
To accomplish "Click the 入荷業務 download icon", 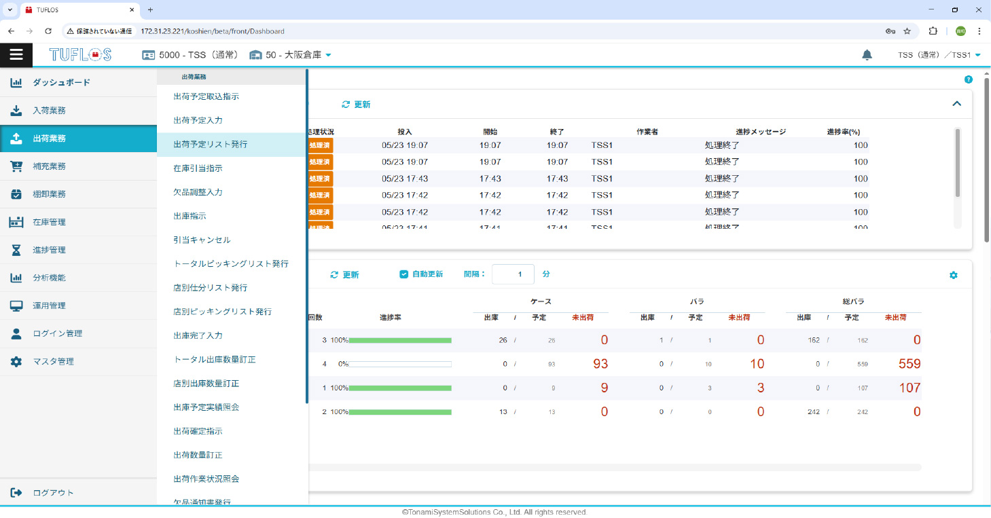I will tap(16, 111).
